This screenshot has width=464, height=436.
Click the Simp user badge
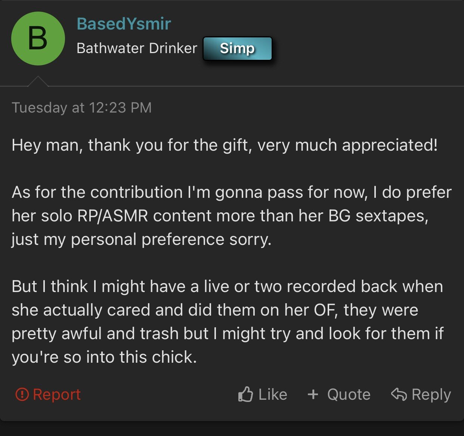pyautogui.click(x=237, y=48)
